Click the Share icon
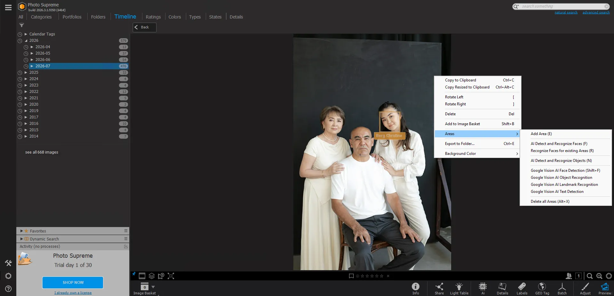The height and width of the screenshot is (296, 614). [439, 288]
